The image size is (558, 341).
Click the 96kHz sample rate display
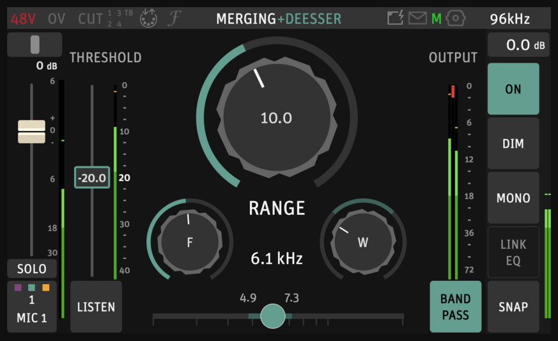coord(510,19)
